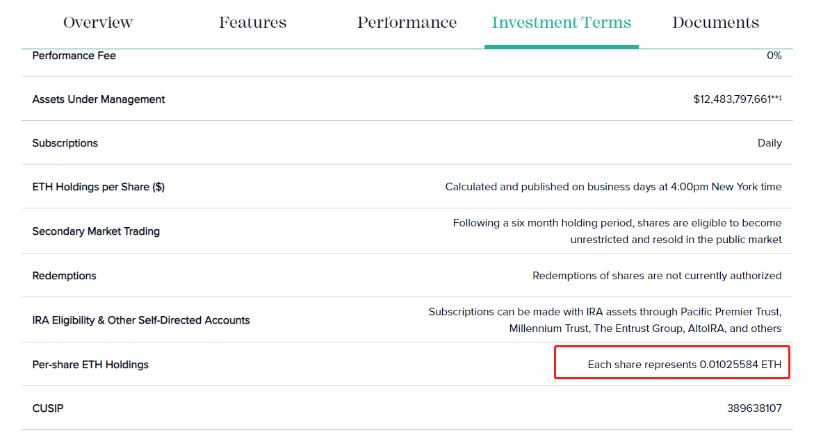This screenshot has height=448, width=839.
Task: Click the Daily subscriptions value
Action: [x=769, y=143]
